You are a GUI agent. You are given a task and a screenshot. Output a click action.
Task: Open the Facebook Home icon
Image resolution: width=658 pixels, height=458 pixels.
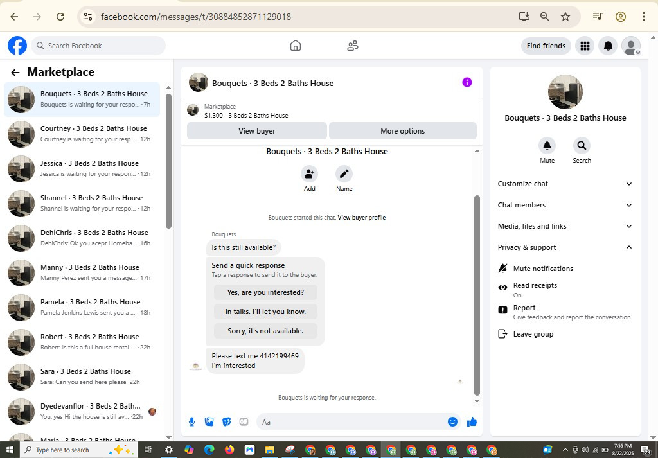pos(296,46)
